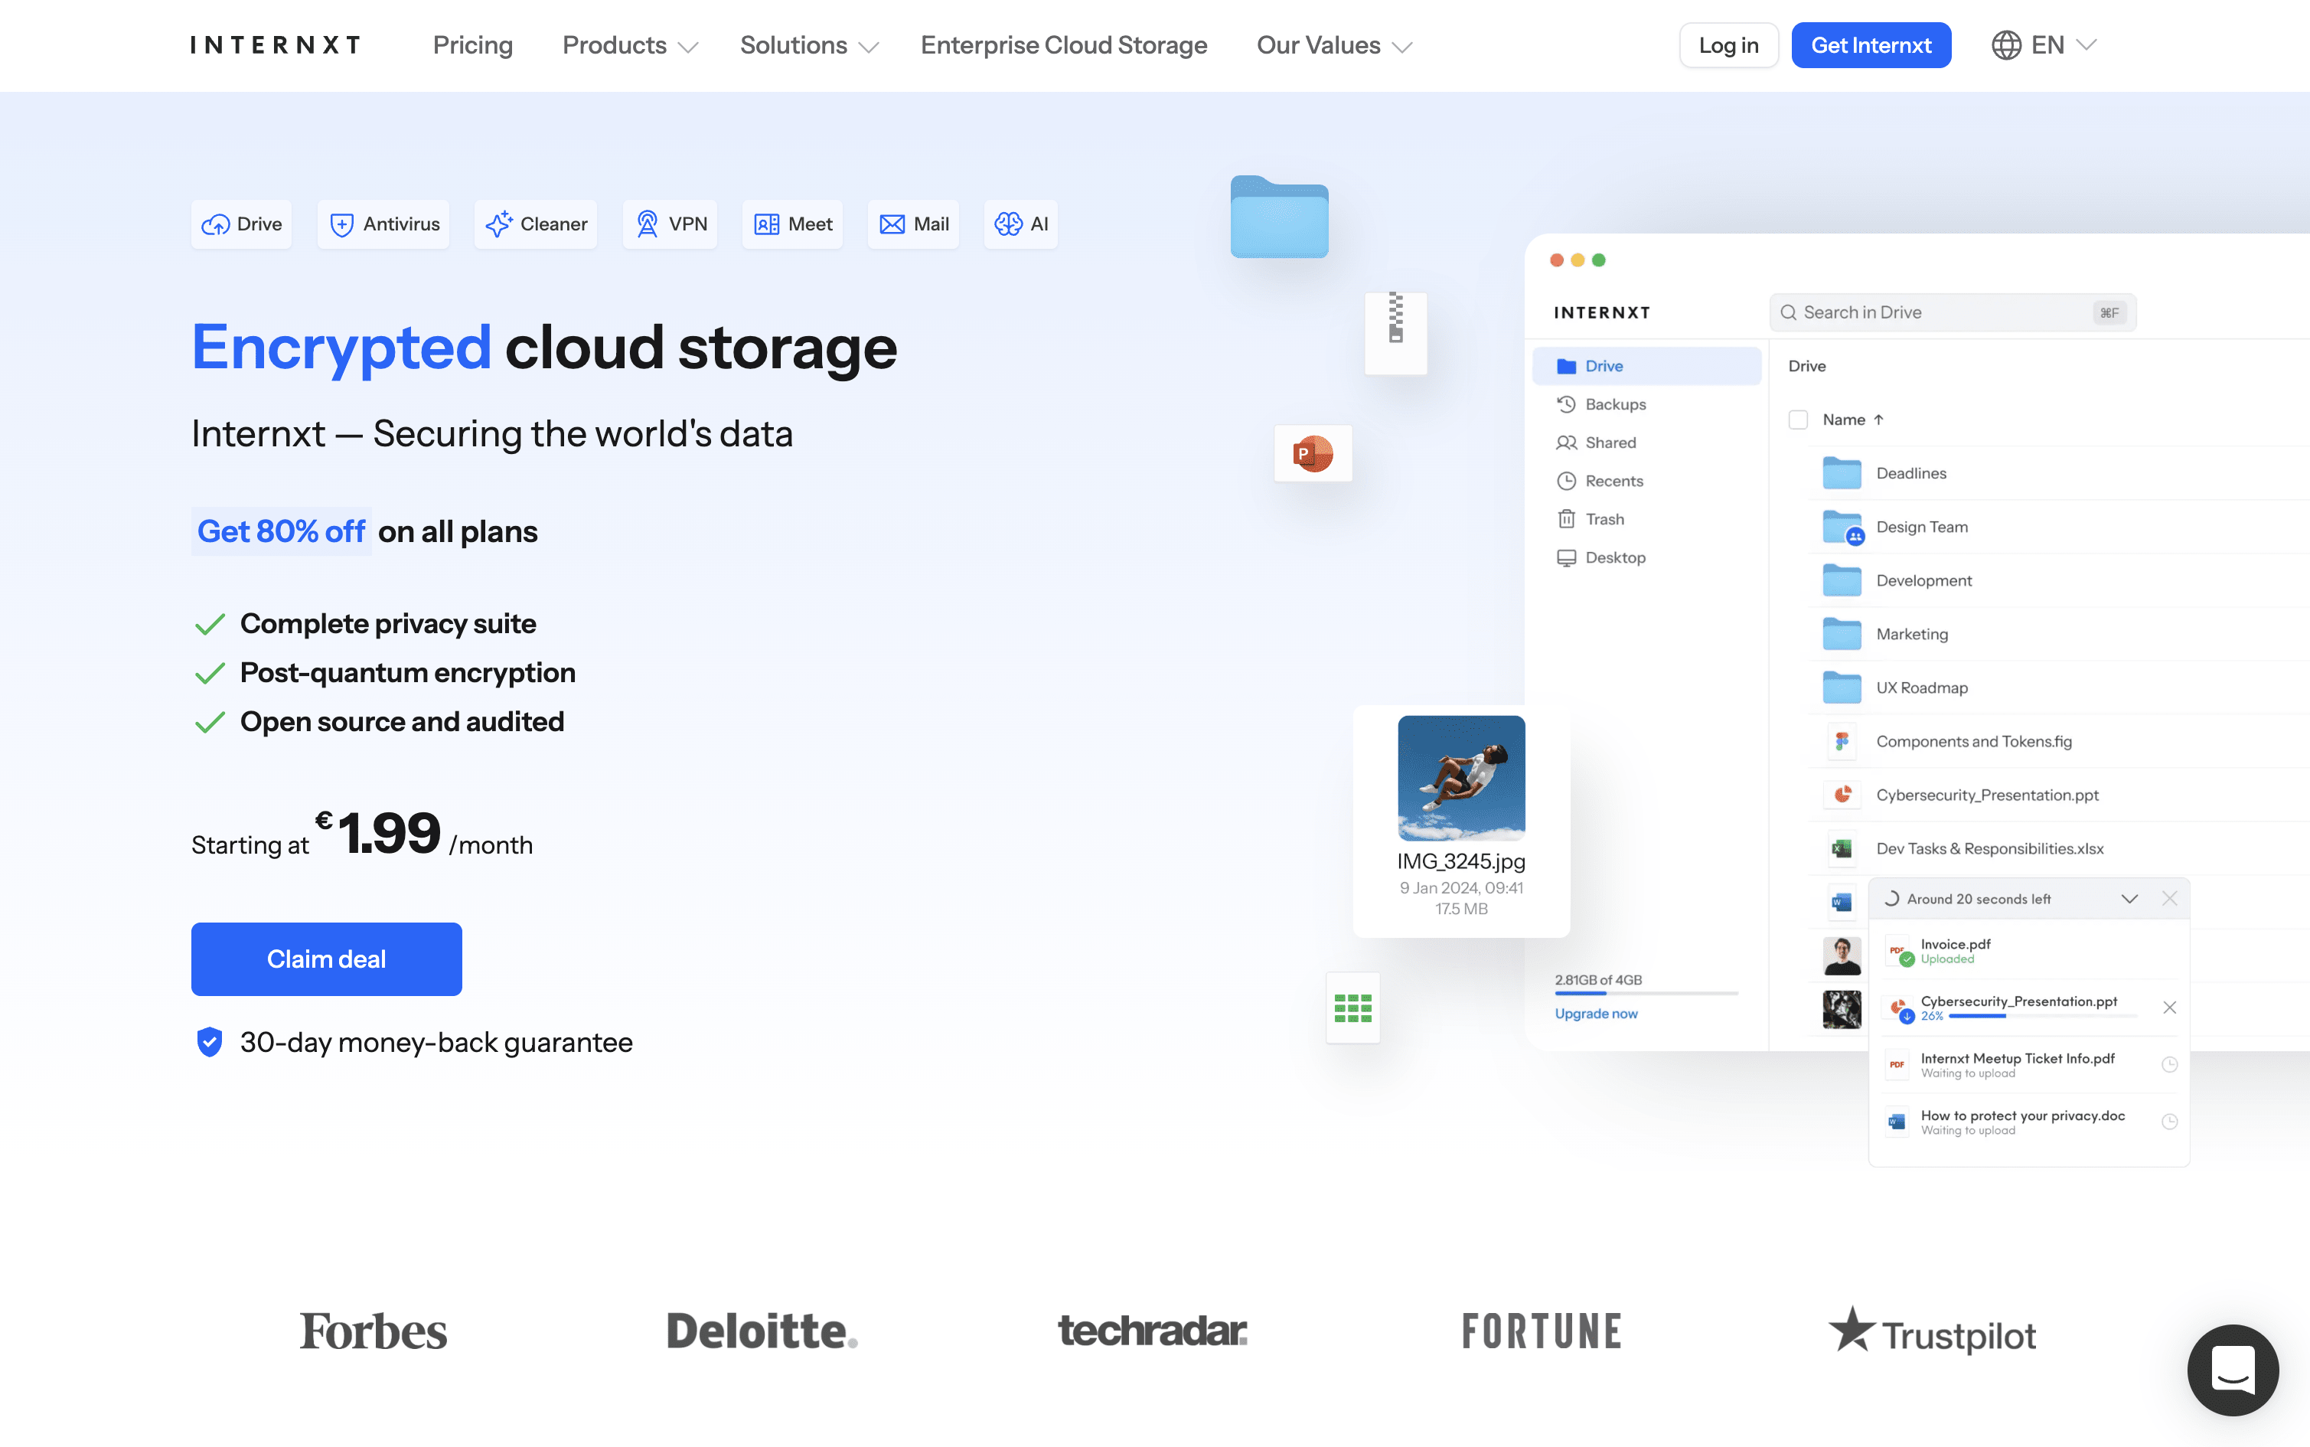Click the Dev Tasks & Responsibilities.xlsx file name
2310x1447 pixels.
[1989, 849]
